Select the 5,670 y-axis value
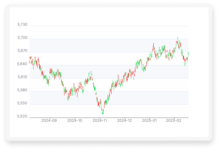Screen dimensions: 219x150 (x=22, y=51)
